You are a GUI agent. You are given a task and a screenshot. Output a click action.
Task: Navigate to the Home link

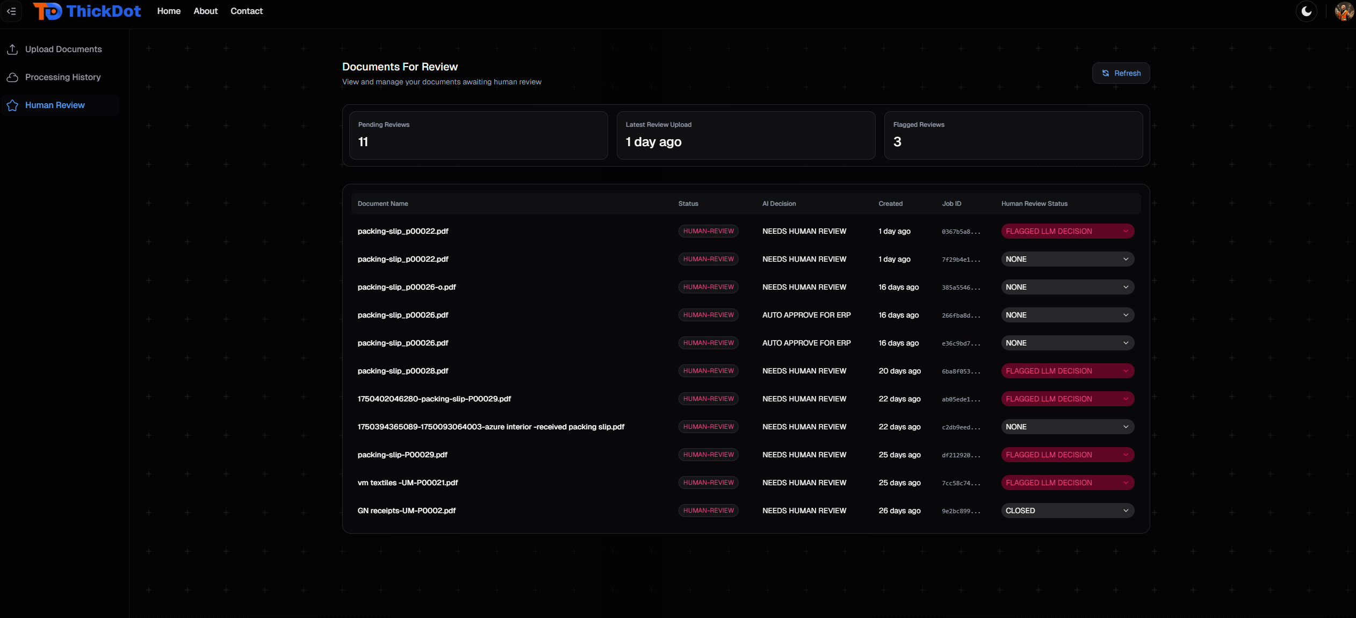tap(169, 11)
